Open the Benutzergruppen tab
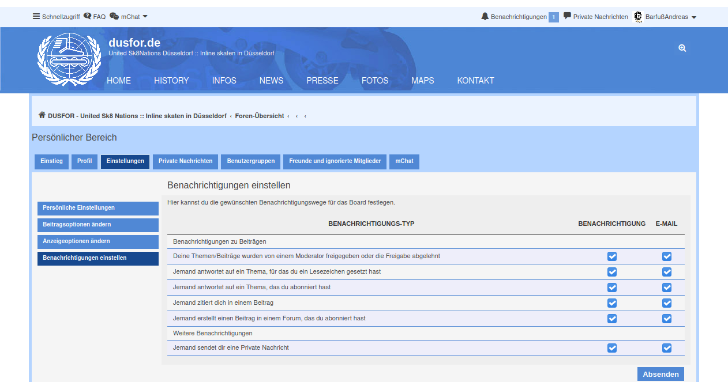The image size is (728, 382). coord(251,161)
